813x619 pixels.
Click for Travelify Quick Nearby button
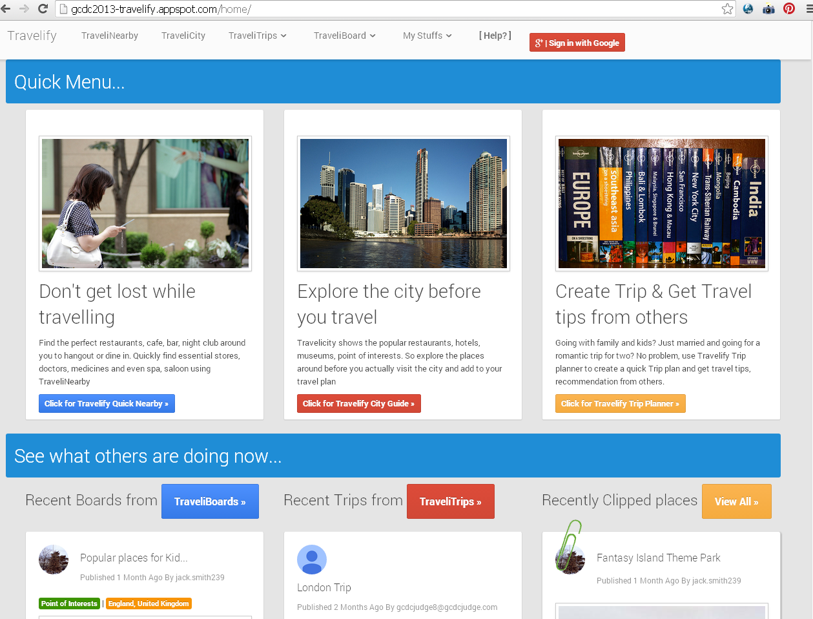tap(107, 403)
